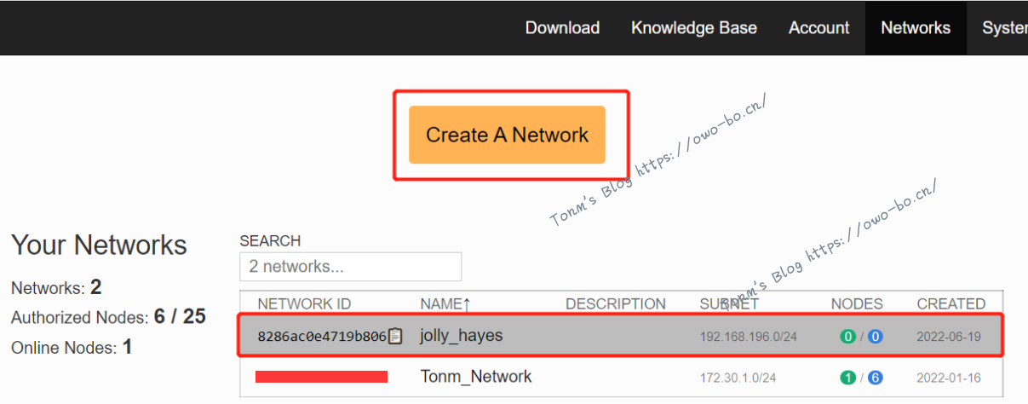Open the Tonm_Network network
The height and width of the screenshot is (404, 1028).
click(475, 377)
